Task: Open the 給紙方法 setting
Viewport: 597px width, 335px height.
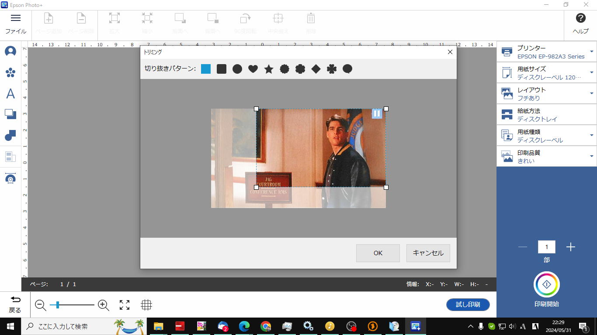Action: point(547,114)
